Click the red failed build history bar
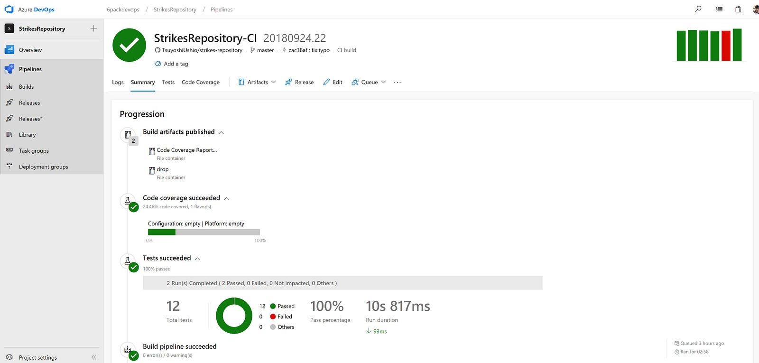The width and height of the screenshot is (759, 363). (x=726, y=46)
